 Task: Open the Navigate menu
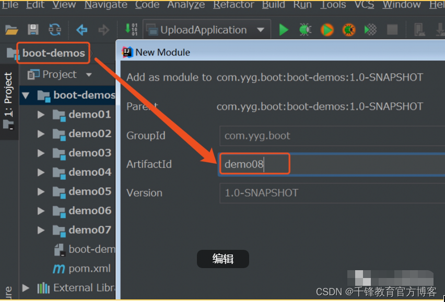[106, 6]
